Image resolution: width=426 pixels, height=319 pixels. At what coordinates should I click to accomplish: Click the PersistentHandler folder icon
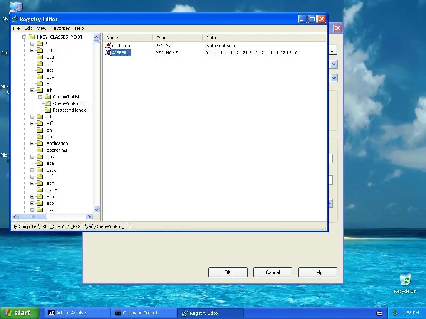coord(47,110)
